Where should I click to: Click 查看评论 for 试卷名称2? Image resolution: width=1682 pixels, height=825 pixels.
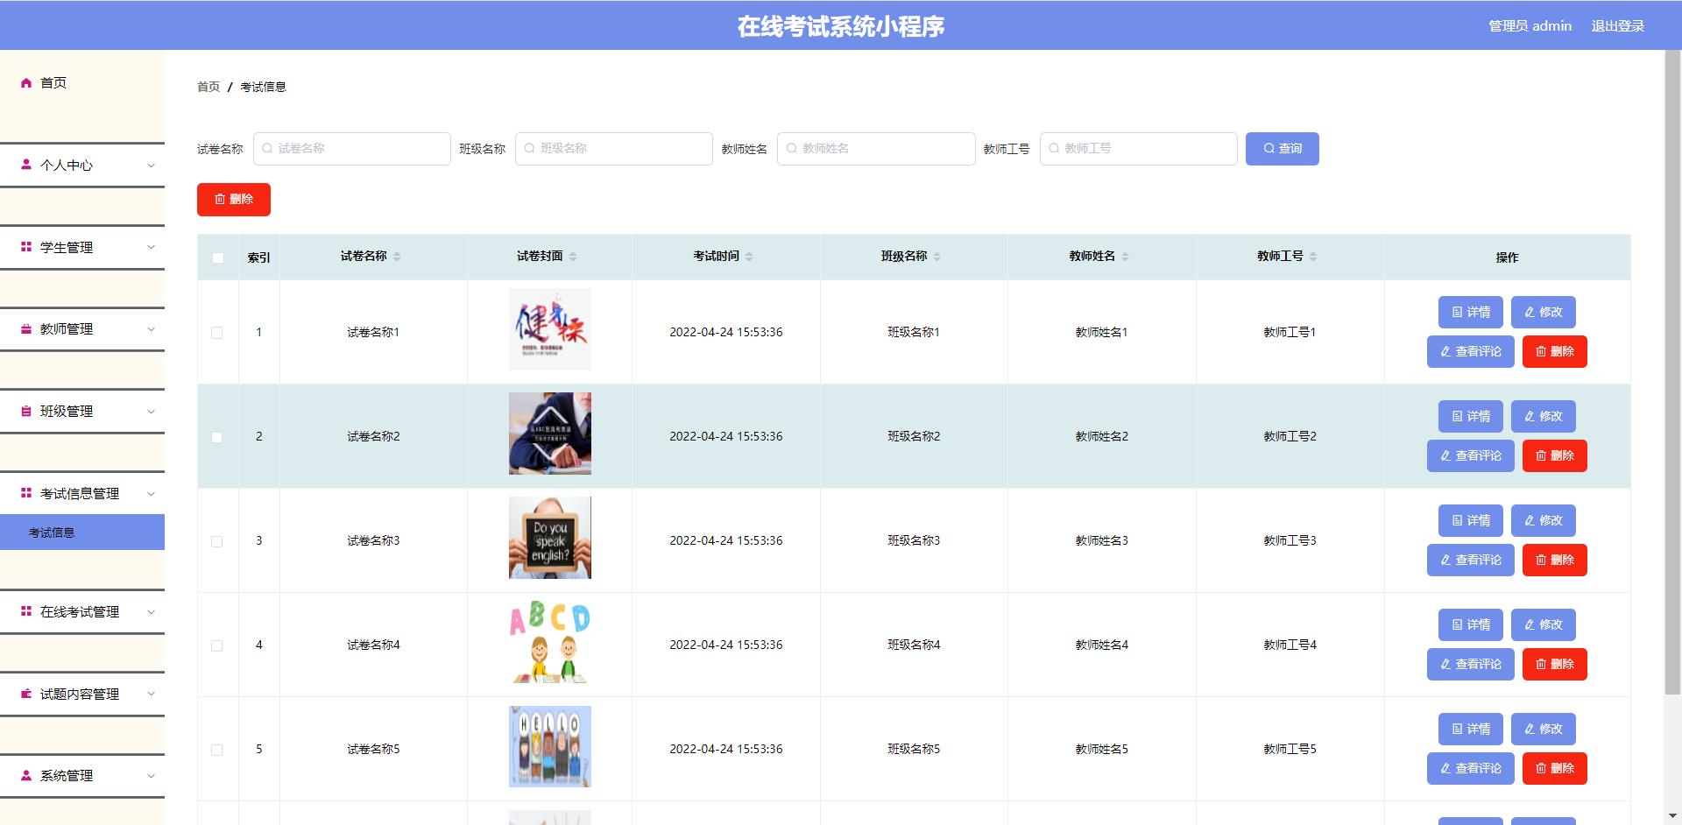tap(1470, 455)
